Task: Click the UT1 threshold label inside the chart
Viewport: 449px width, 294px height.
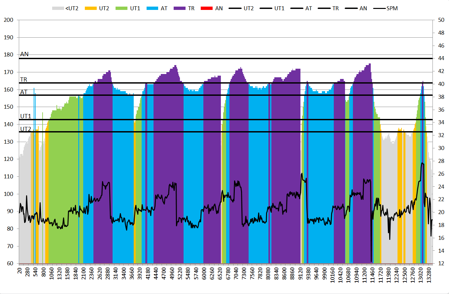Action: click(26, 116)
